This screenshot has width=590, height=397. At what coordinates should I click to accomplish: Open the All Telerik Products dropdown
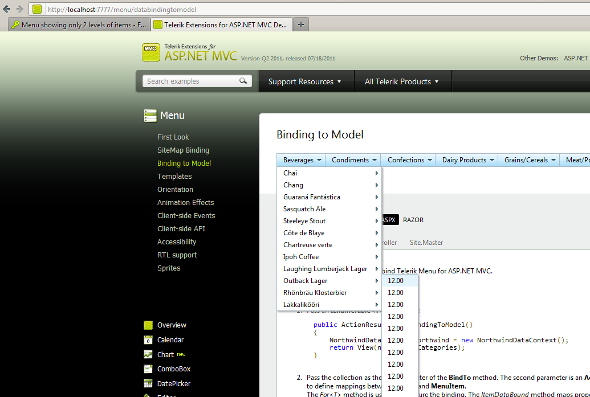tap(401, 81)
